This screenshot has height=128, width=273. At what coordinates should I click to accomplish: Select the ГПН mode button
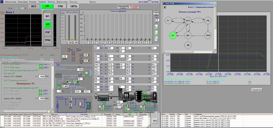[60, 6]
